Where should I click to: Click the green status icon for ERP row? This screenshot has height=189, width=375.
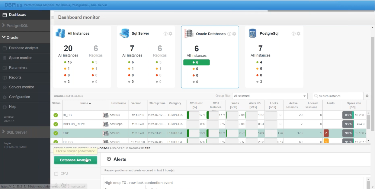tap(56, 133)
